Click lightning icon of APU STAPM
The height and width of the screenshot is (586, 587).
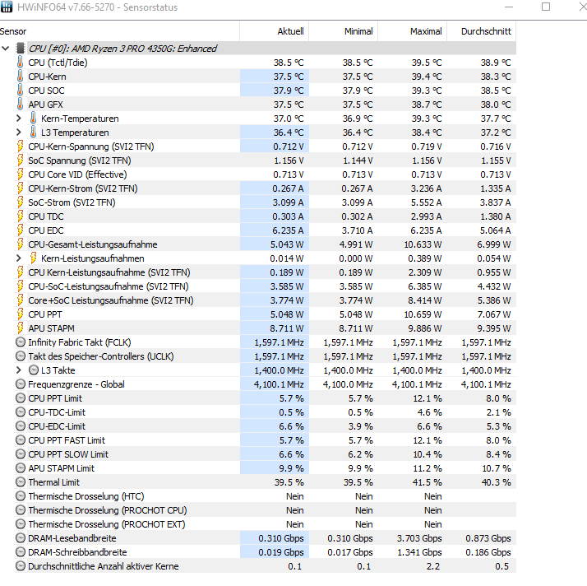[21, 328]
